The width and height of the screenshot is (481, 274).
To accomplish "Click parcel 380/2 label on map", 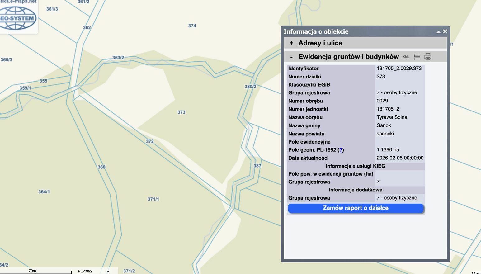I will coord(250,87).
